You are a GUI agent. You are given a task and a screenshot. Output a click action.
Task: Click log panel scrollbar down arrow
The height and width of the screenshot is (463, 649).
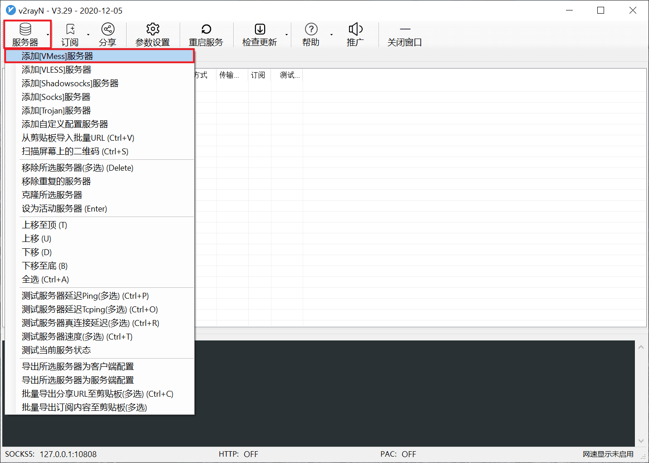click(641, 441)
